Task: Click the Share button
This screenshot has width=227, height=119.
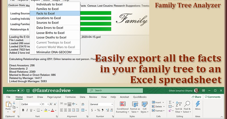Action: click(x=196, y=97)
